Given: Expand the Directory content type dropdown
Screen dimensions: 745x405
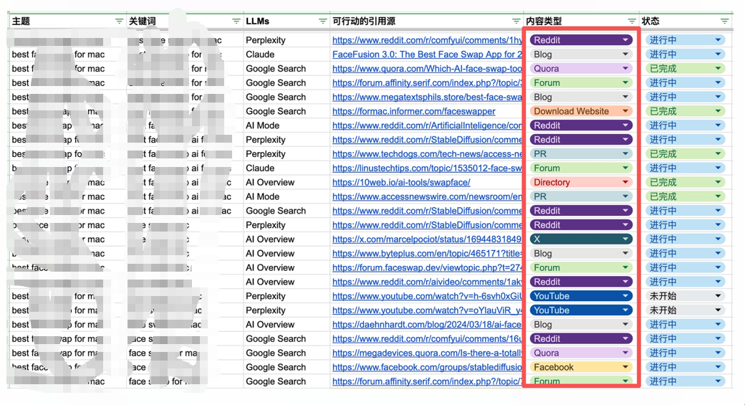Looking at the screenshot, I should (x=581, y=183).
